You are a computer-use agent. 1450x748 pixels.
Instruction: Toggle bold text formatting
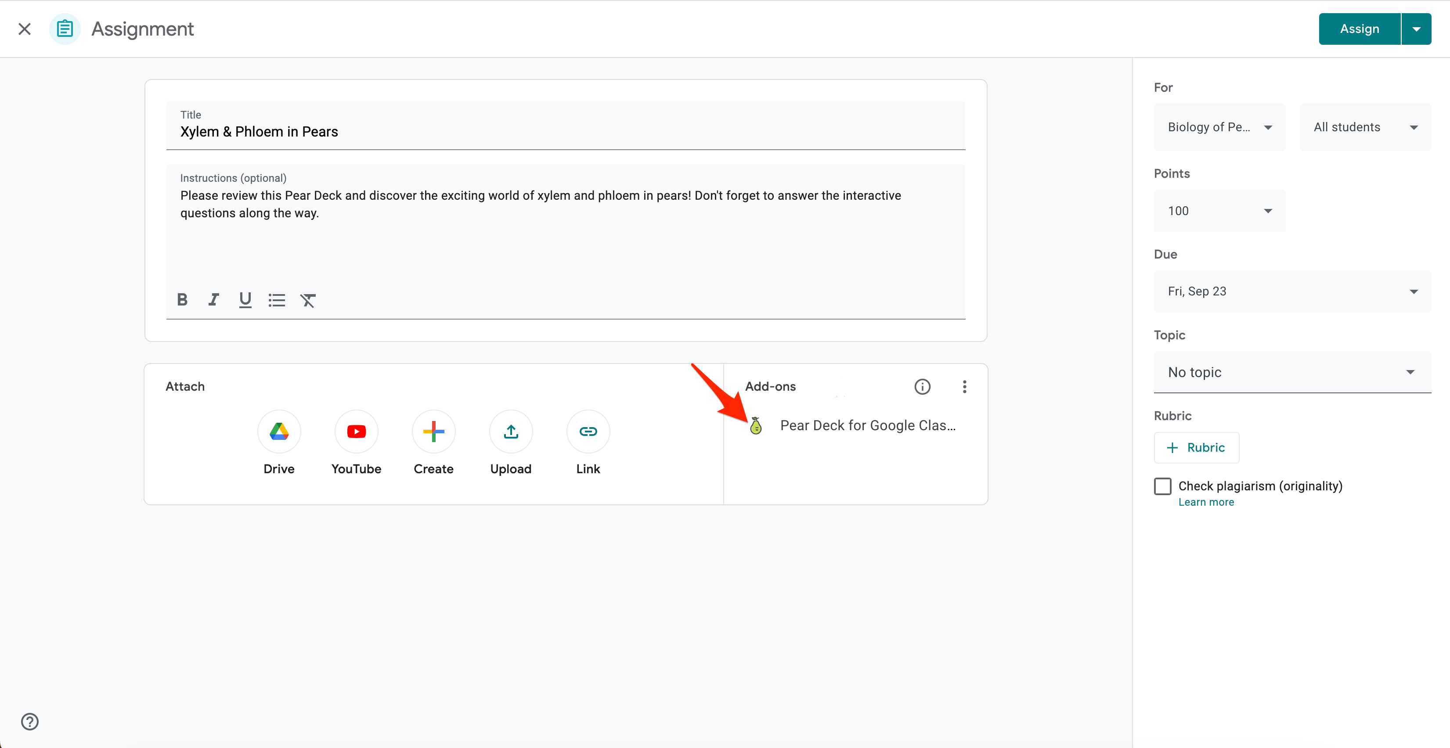(182, 299)
